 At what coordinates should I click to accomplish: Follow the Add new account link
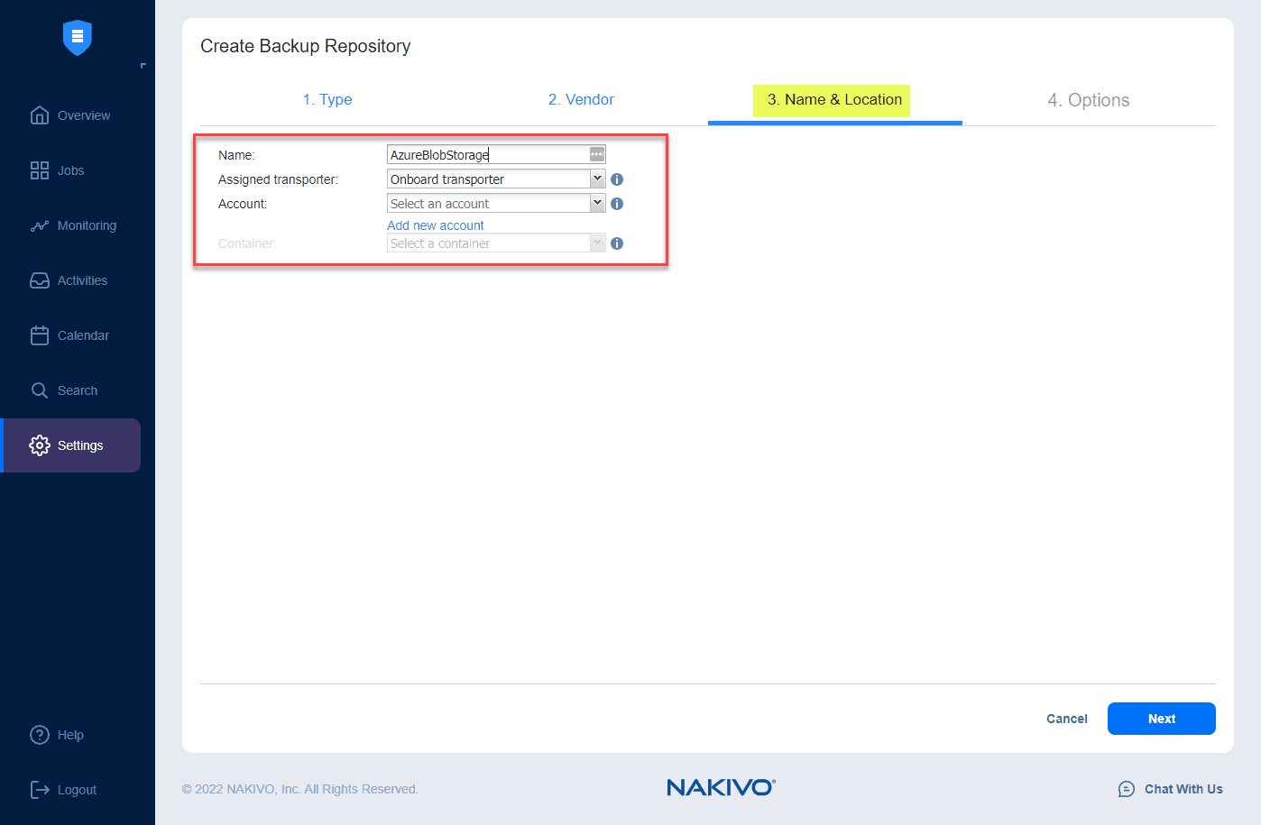coord(436,225)
